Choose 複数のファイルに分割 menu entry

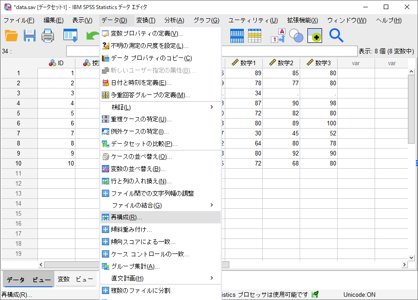160,290
